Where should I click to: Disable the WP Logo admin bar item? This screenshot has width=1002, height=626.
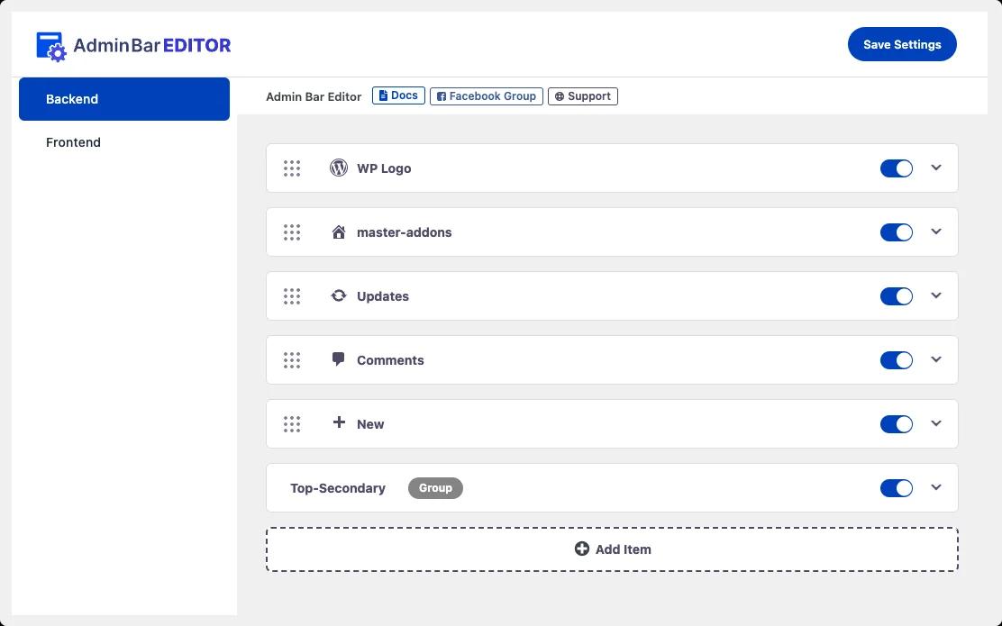click(896, 168)
